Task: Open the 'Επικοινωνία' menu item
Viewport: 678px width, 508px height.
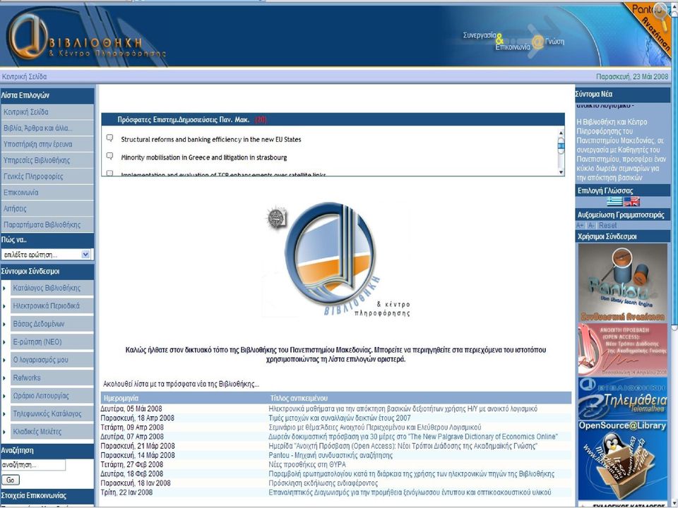Action: tap(47, 193)
